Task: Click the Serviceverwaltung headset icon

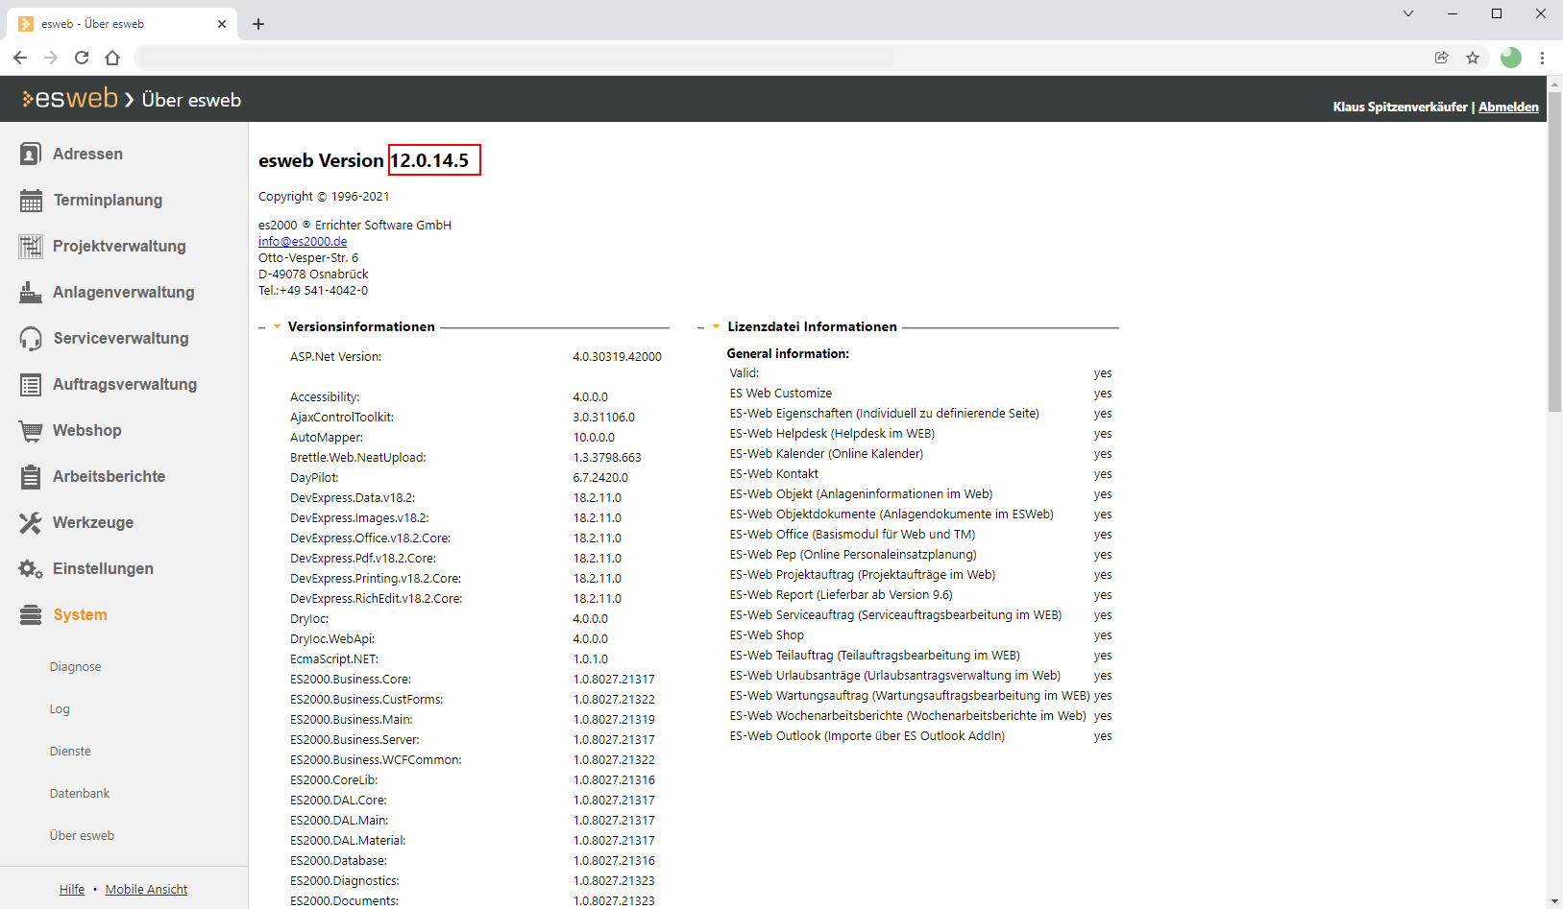Action: pos(31,338)
